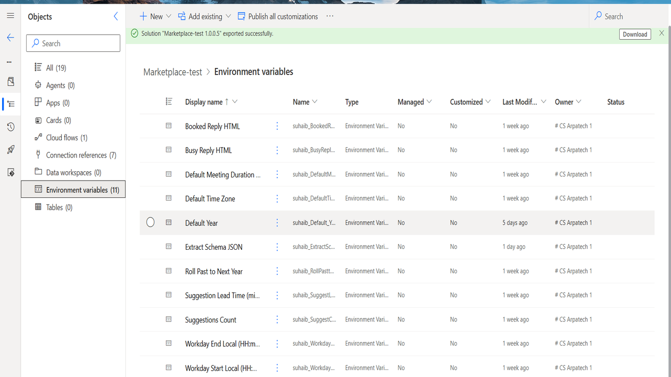
Task: Open the Overview page icon in rail
Action: [x=10, y=82]
